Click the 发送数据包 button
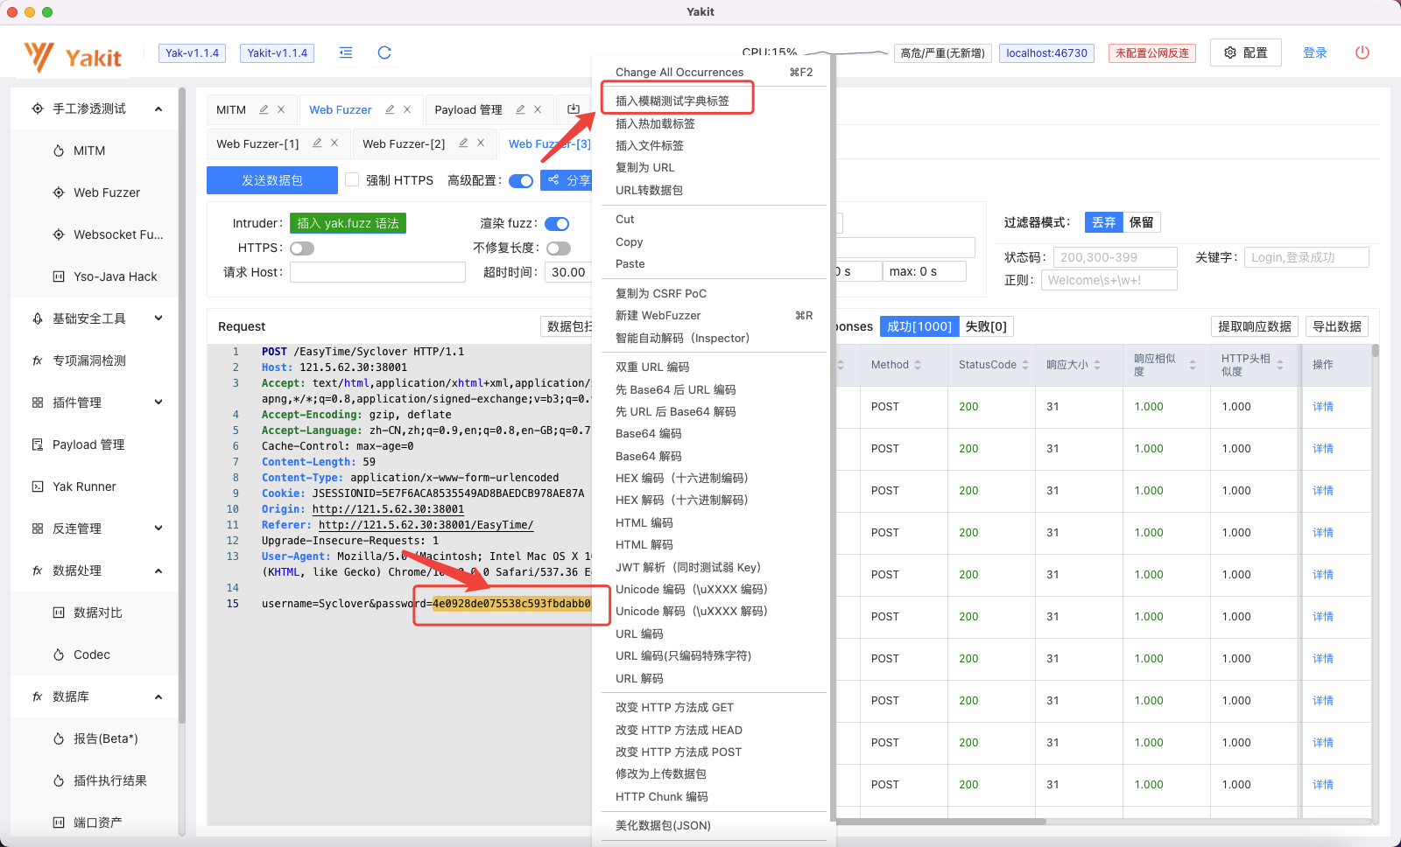The height and width of the screenshot is (847, 1401). pyautogui.click(x=272, y=180)
